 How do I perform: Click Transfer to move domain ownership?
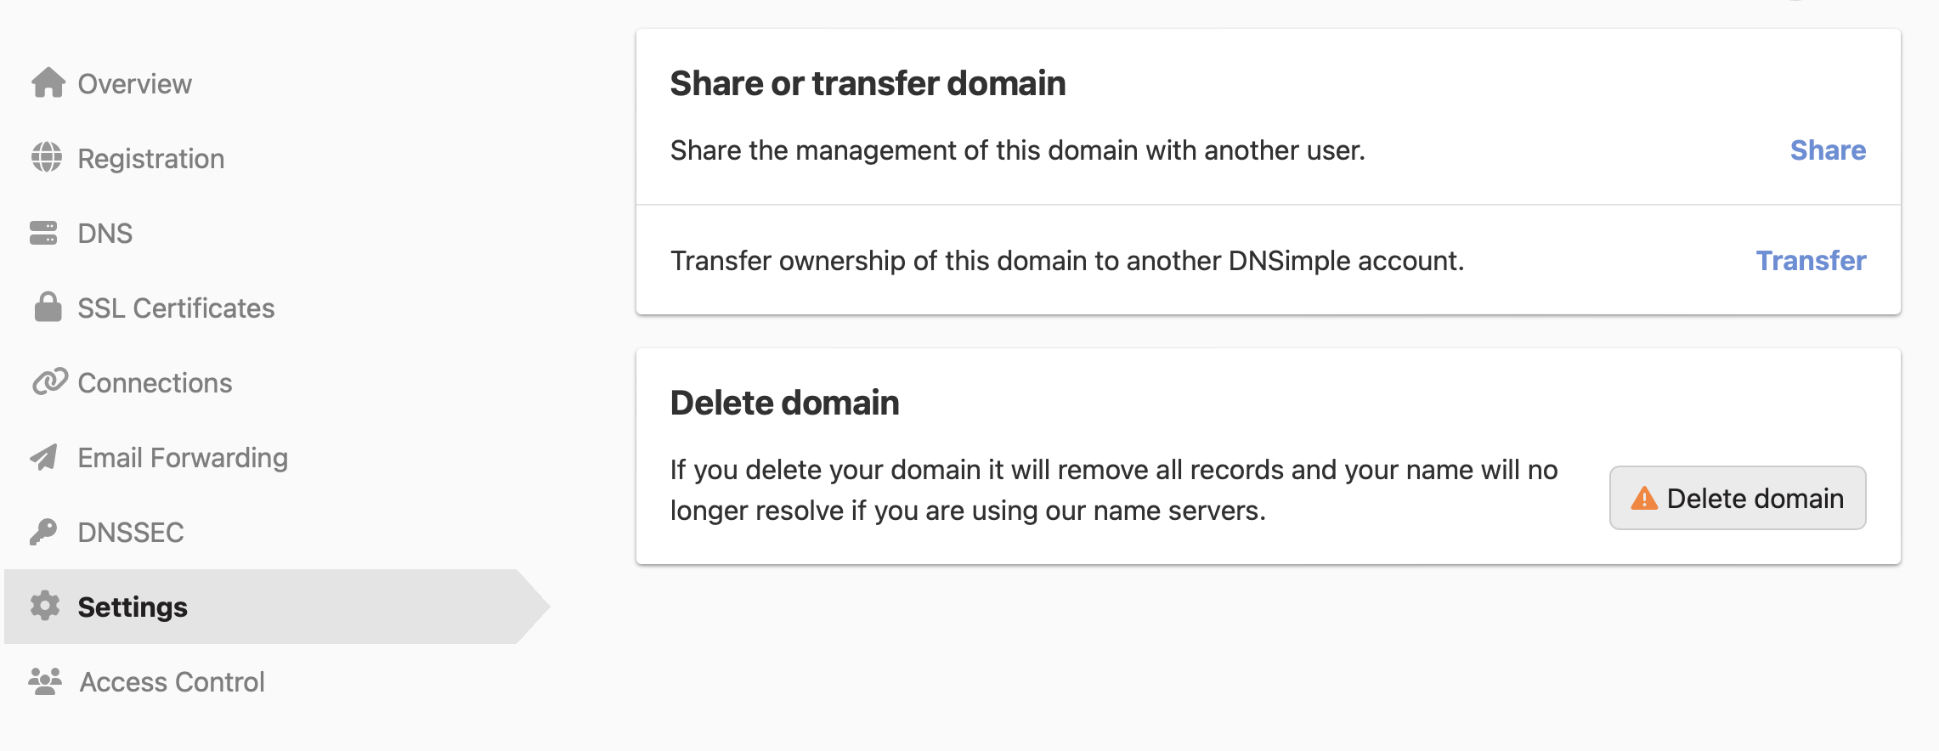click(x=1811, y=260)
